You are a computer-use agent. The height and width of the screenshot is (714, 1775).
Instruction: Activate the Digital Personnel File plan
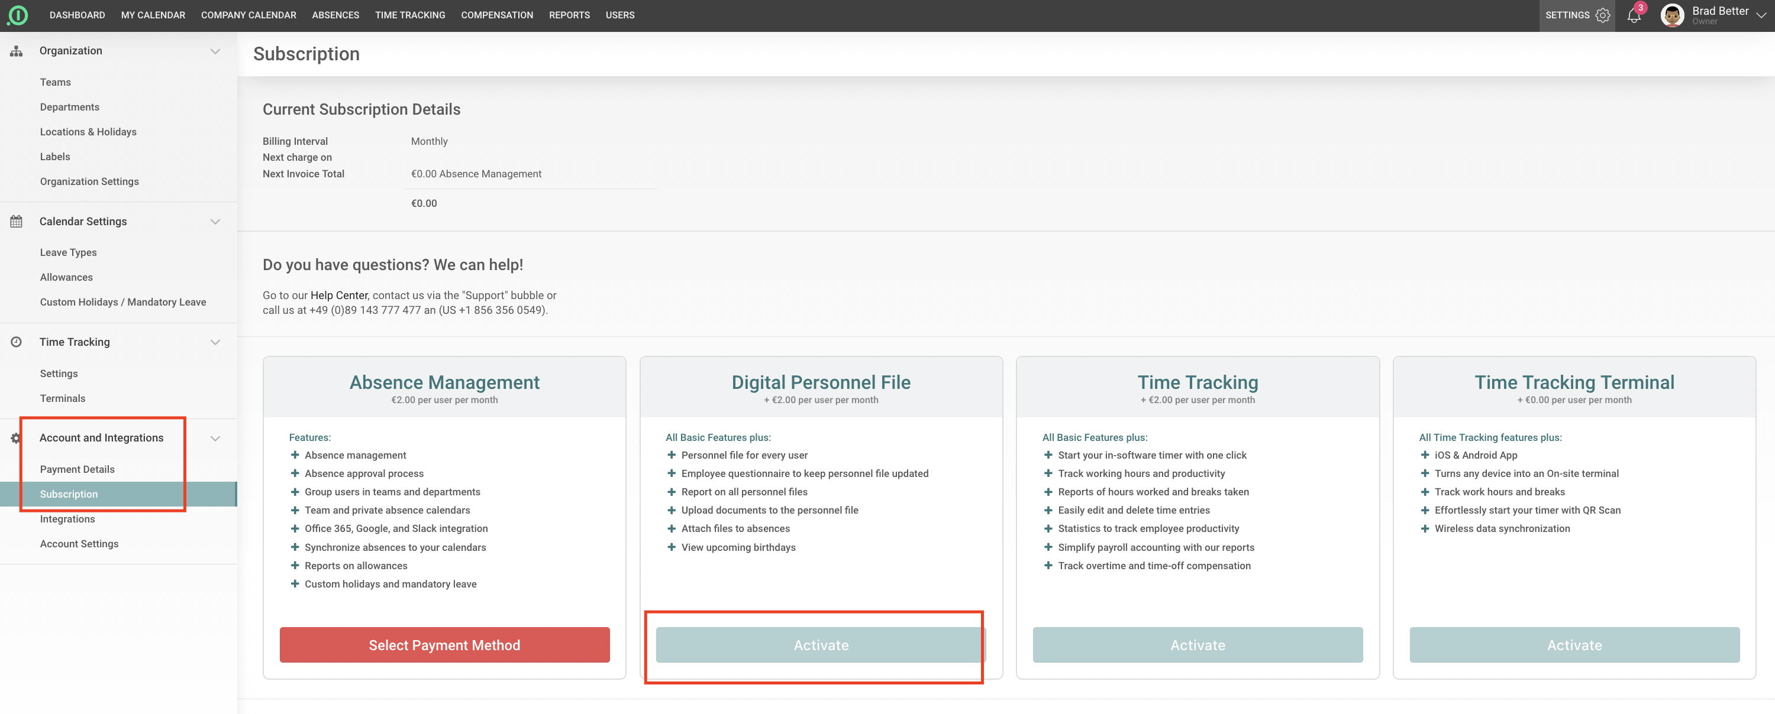click(x=820, y=644)
